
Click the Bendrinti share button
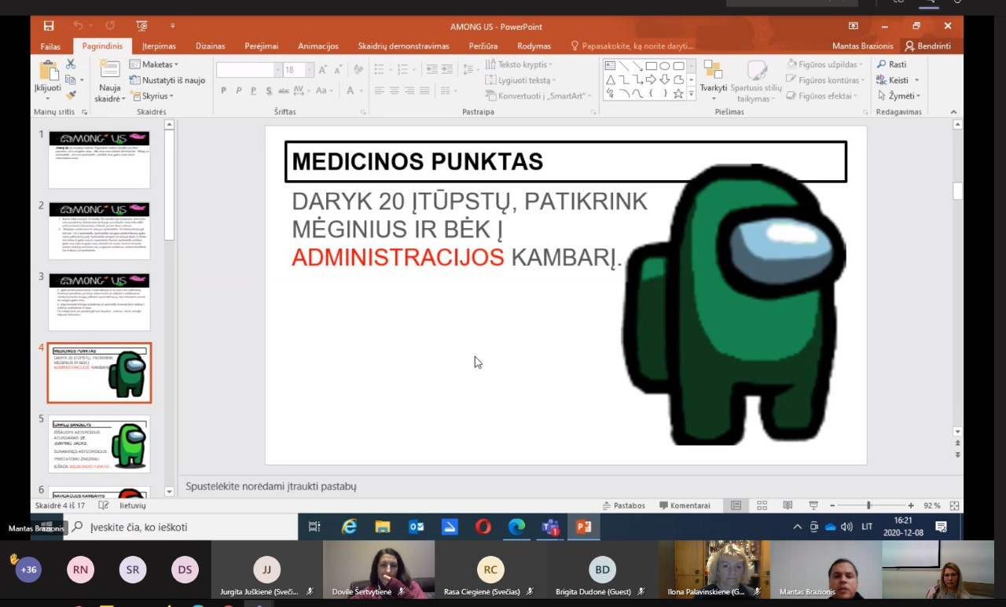(x=927, y=46)
